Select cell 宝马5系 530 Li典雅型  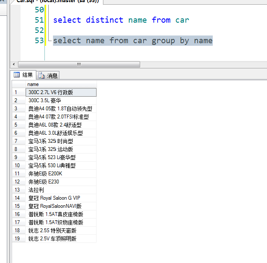[61, 165]
